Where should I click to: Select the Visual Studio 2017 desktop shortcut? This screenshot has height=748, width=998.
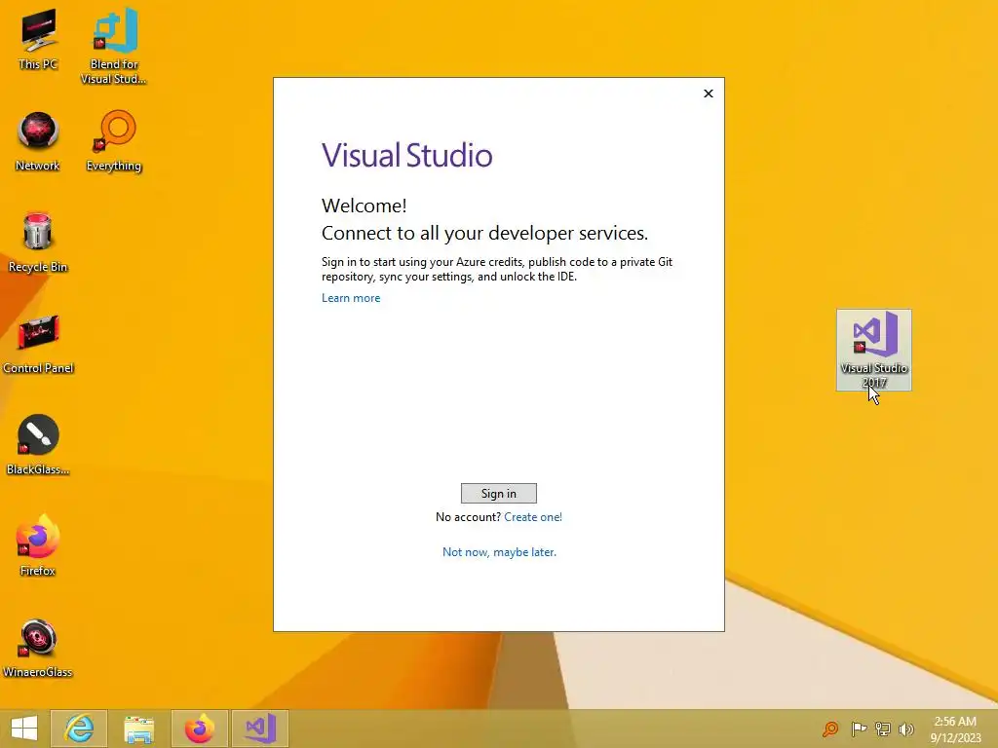click(x=874, y=350)
